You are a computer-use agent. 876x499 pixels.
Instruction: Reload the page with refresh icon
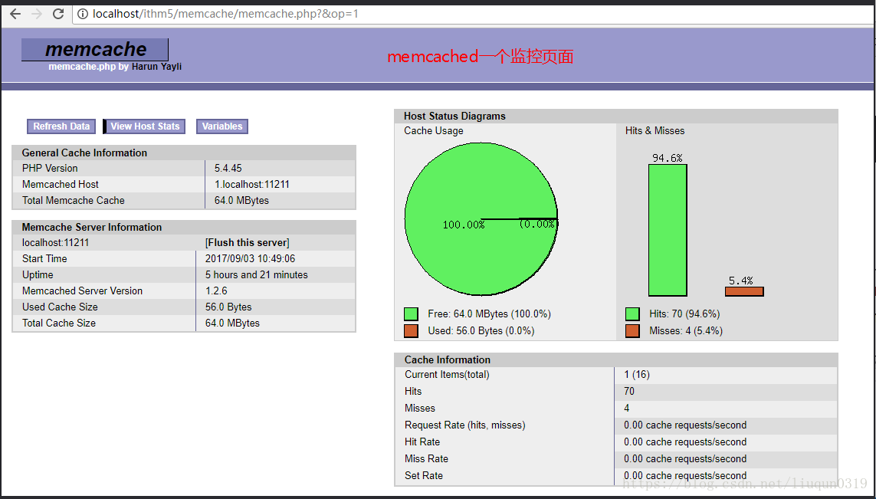[x=58, y=13]
